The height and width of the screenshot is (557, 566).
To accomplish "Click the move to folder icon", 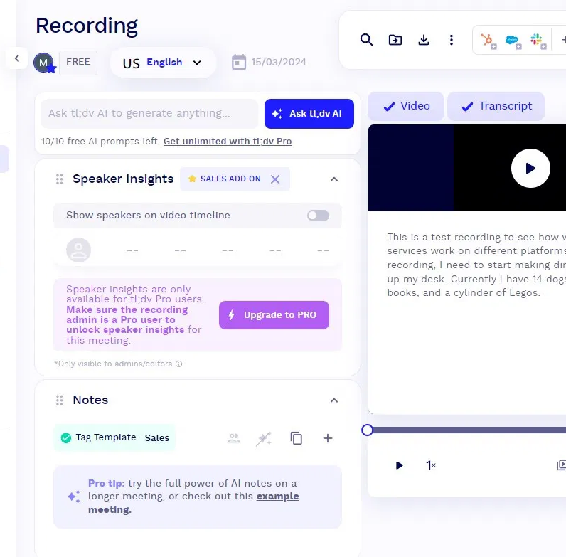I will pyautogui.click(x=395, y=40).
